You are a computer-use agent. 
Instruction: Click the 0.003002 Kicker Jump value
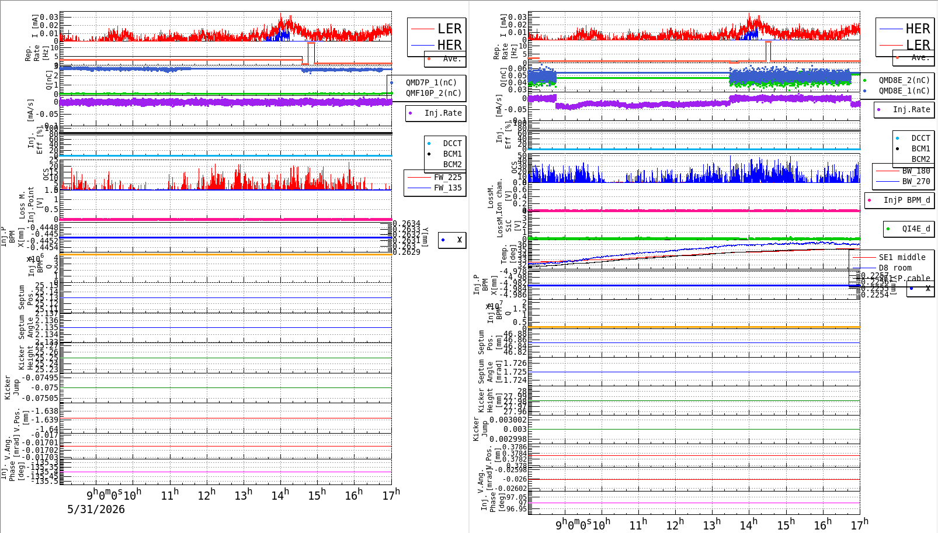(x=508, y=420)
